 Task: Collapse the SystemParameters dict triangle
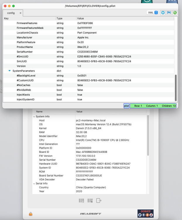coord(10,71)
